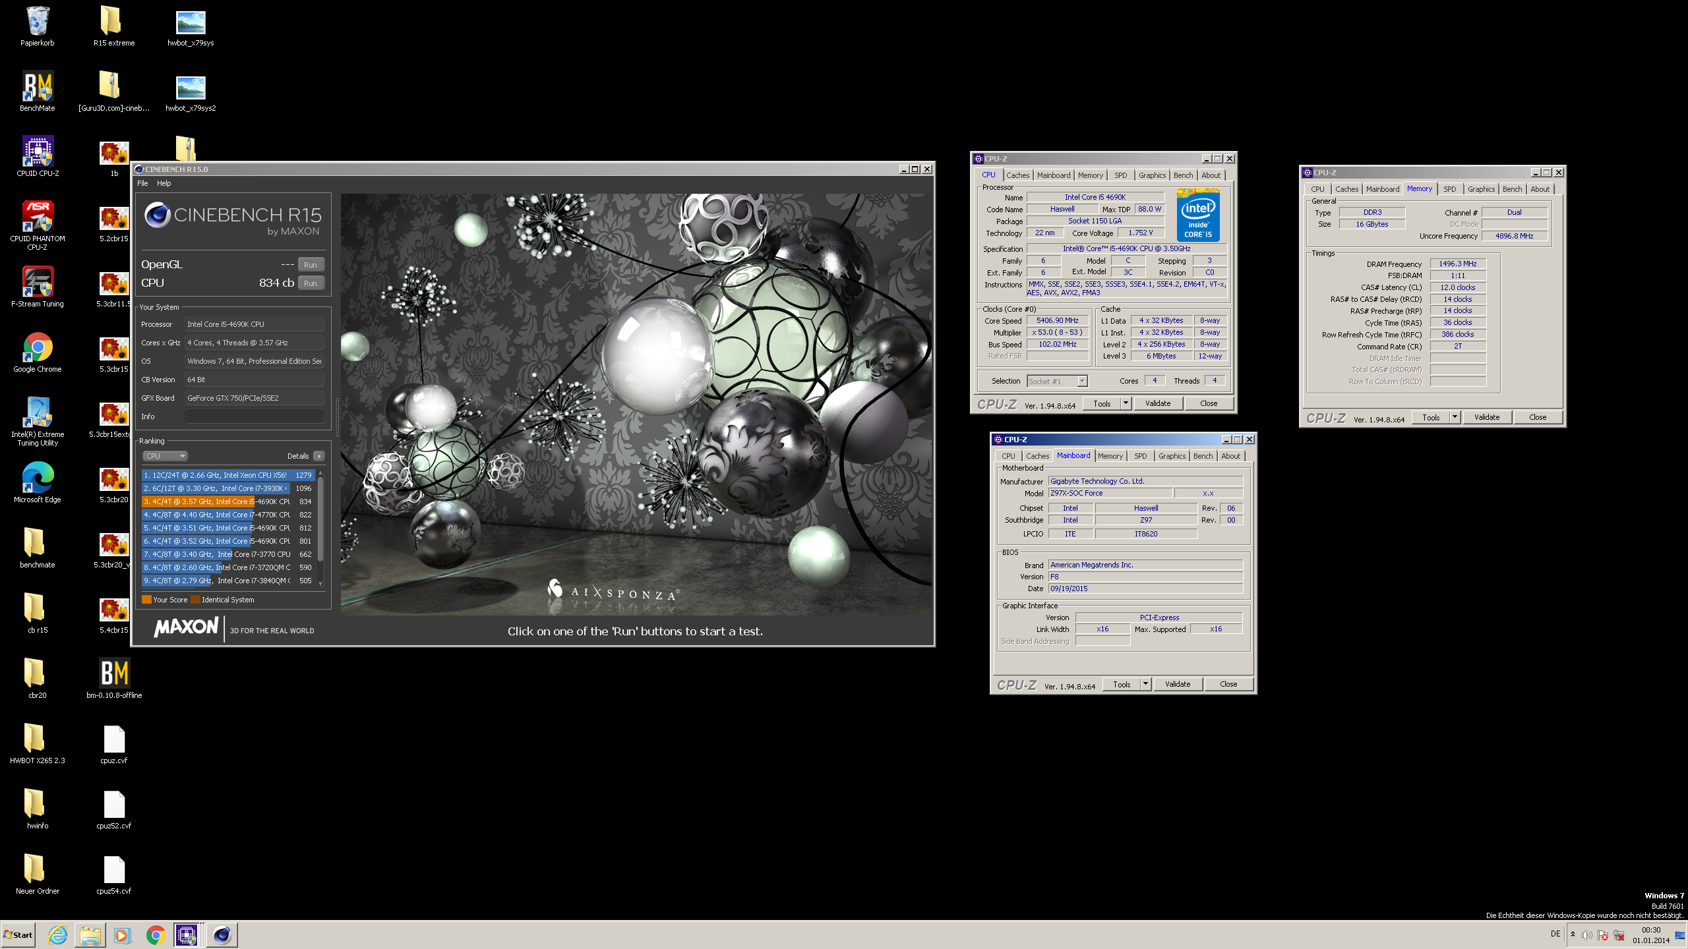Select ranking entry Intel Xeon CPU X56 1279

pos(228,474)
